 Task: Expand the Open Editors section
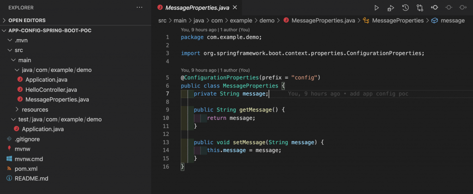pyautogui.click(x=28, y=20)
